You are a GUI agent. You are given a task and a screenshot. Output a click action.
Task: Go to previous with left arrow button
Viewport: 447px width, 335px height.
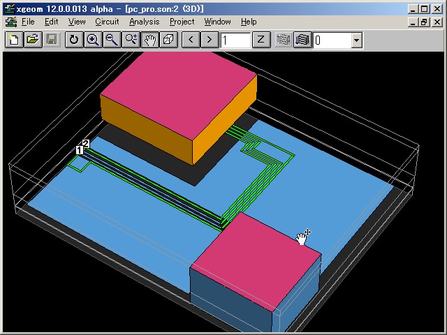click(x=191, y=40)
